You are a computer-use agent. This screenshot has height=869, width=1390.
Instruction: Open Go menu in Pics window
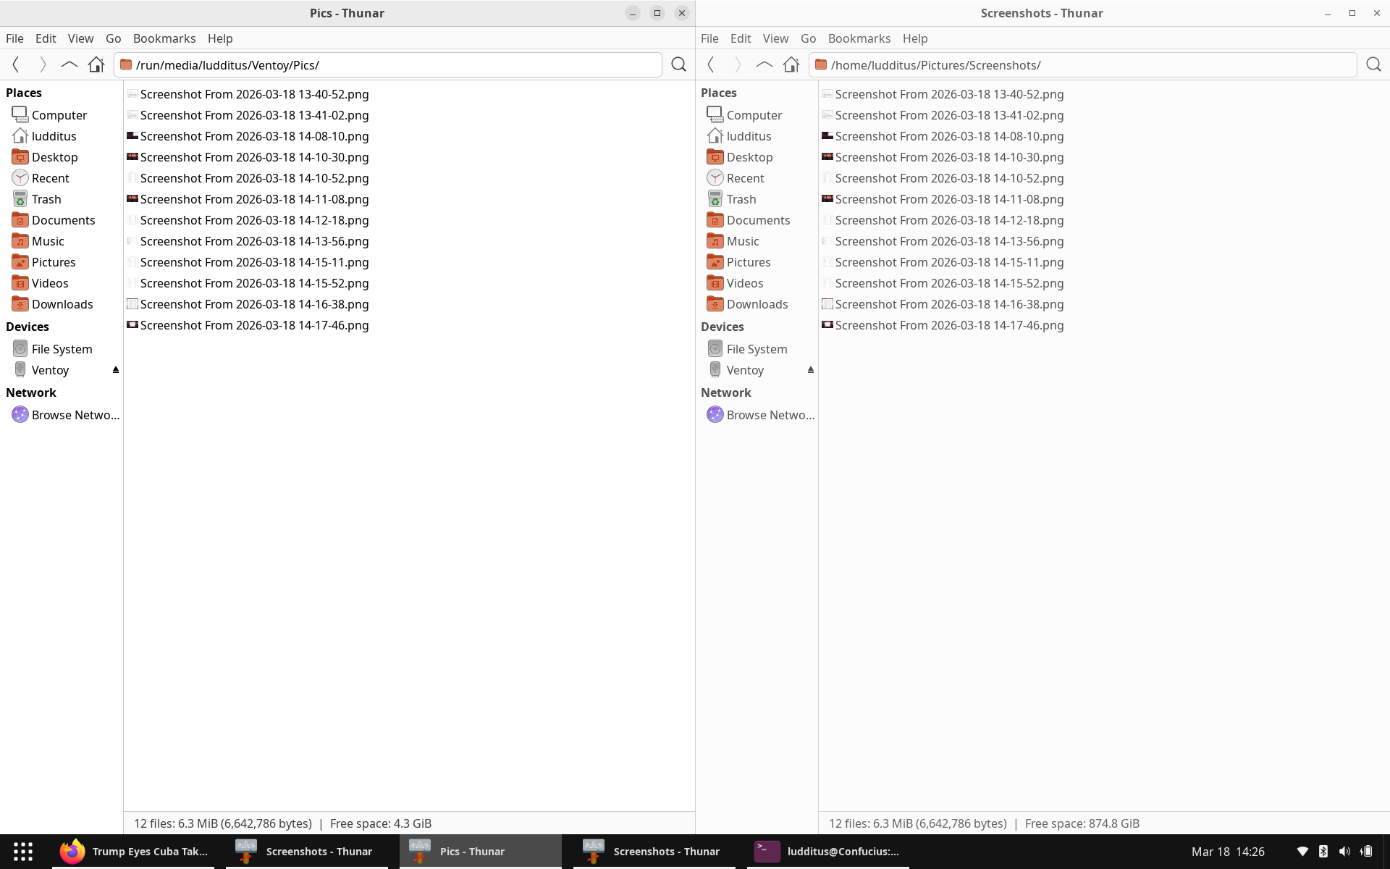(113, 38)
